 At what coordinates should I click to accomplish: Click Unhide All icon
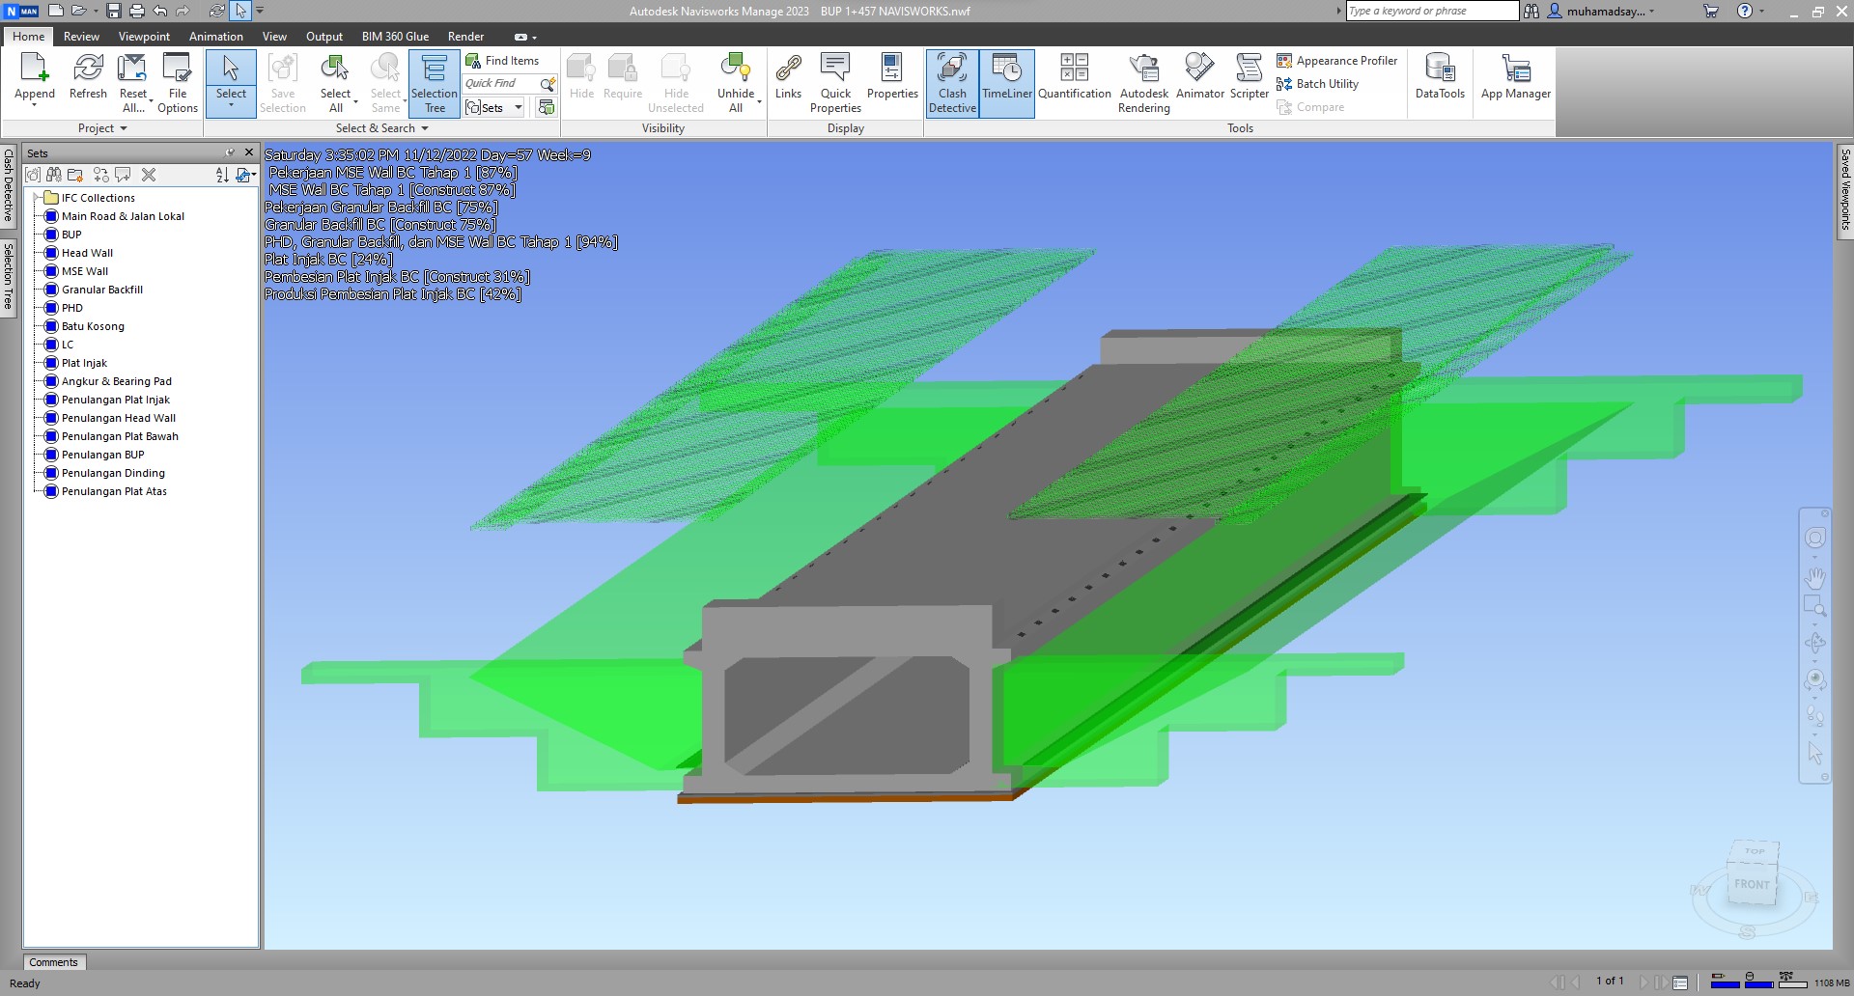(735, 69)
